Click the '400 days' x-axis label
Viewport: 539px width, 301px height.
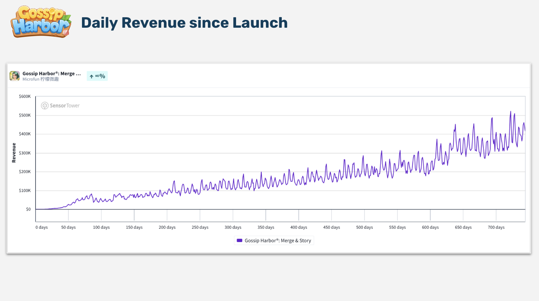[x=299, y=227]
